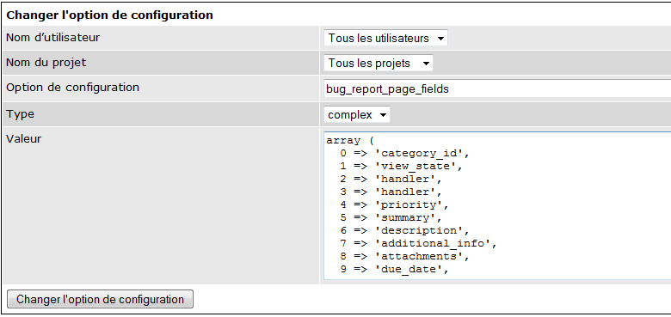Click the 'Valeur' label
This screenshot has width=671, height=317.
click(x=23, y=139)
